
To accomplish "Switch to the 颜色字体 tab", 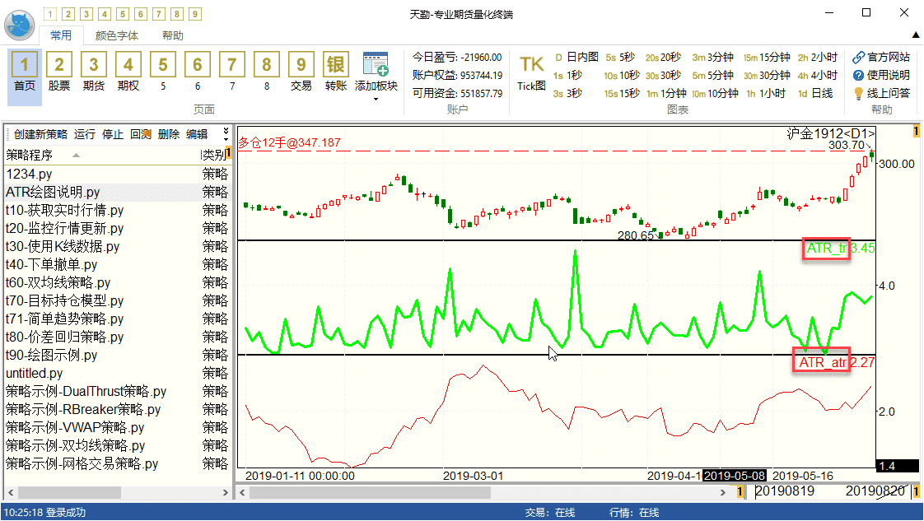I will [117, 35].
